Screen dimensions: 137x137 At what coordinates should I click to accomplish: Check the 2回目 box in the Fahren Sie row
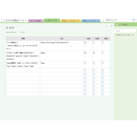[94, 42]
